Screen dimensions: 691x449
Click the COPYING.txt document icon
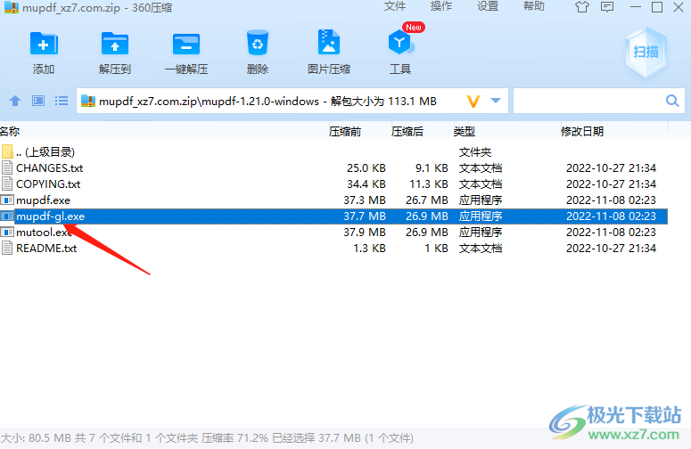[x=7, y=184]
